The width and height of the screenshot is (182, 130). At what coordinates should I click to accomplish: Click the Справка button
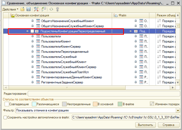click(x=168, y=125)
